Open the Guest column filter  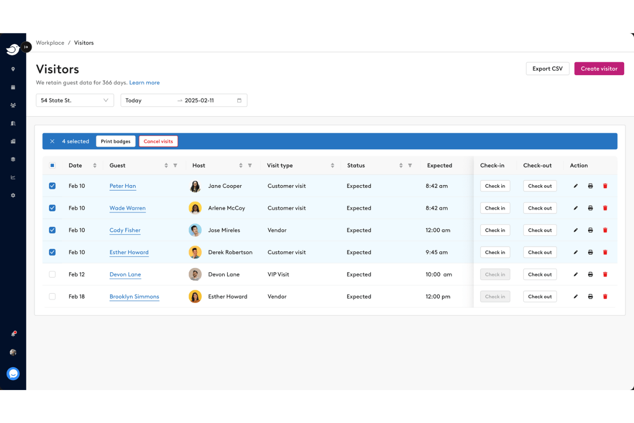coord(175,165)
